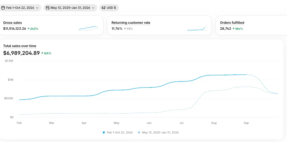Image resolution: width=287 pixels, height=142 pixels.
Task: Click the Gross sales sparkline chart
Action: 89,28
